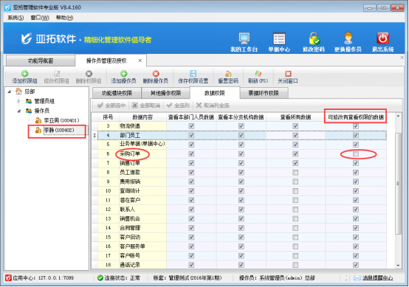Check the unchecked 采购订单 modify-permission checkbox
The width and height of the screenshot is (409, 287).
tap(356, 154)
